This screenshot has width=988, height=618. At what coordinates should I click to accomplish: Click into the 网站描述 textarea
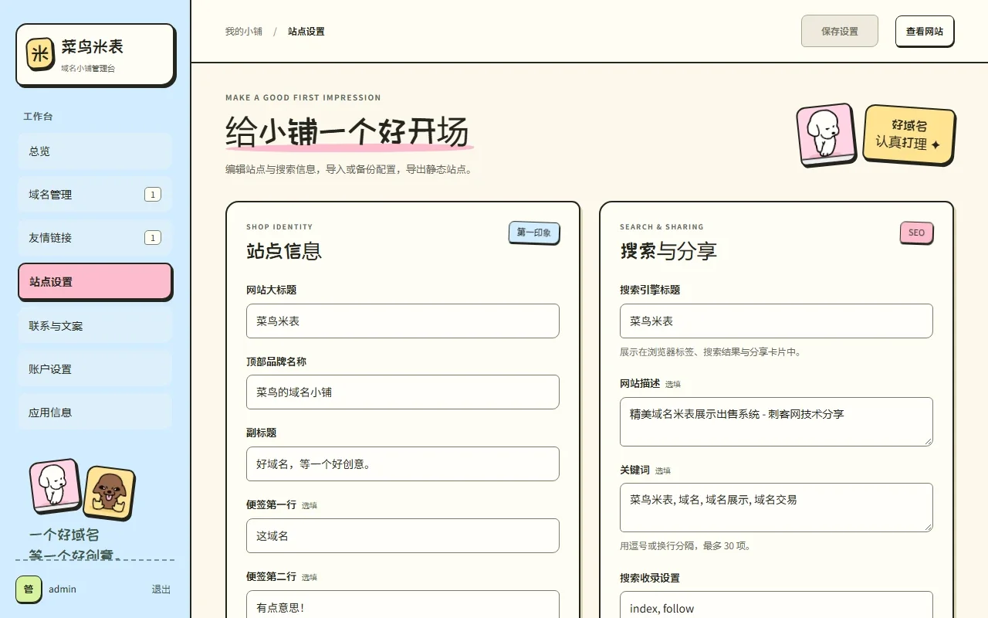coord(777,422)
